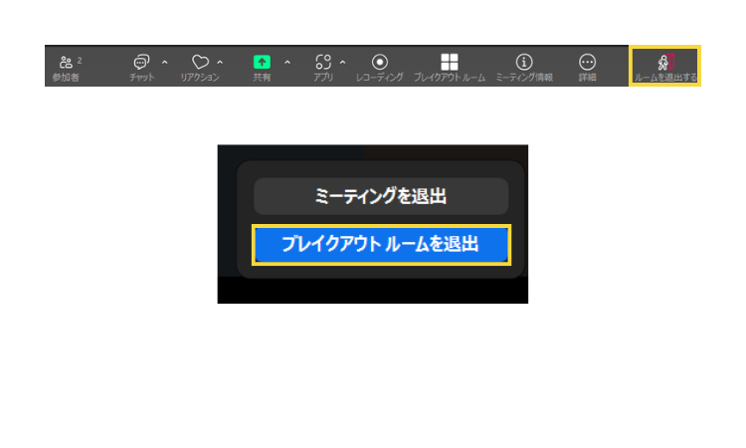The height and width of the screenshot is (448, 746).
Task: Click the レコーディング text label
Action: pos(380,78)
